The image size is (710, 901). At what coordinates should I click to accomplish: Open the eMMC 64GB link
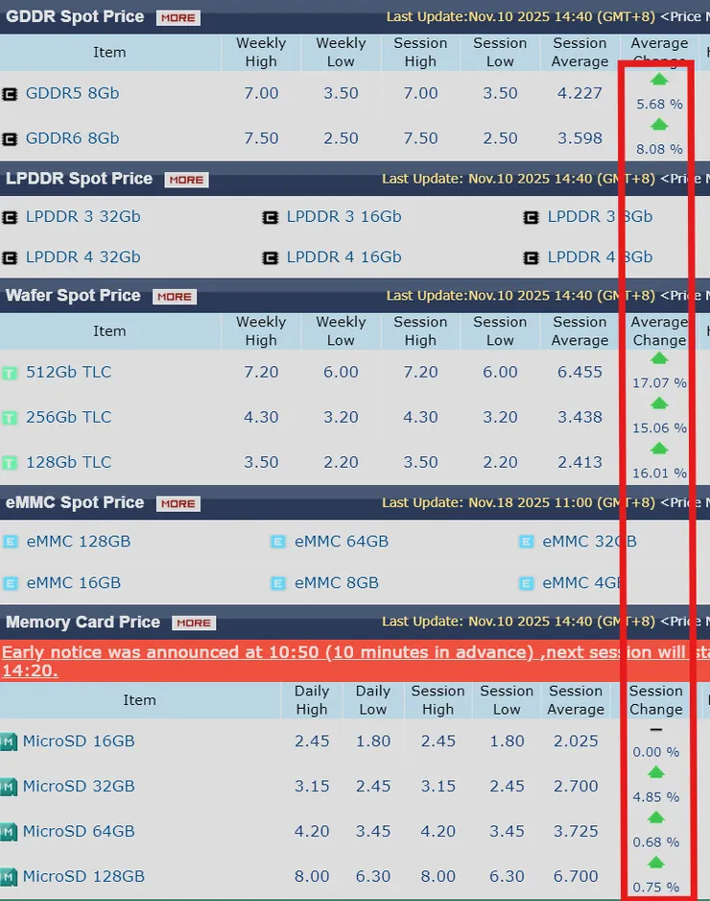[342, 542]
